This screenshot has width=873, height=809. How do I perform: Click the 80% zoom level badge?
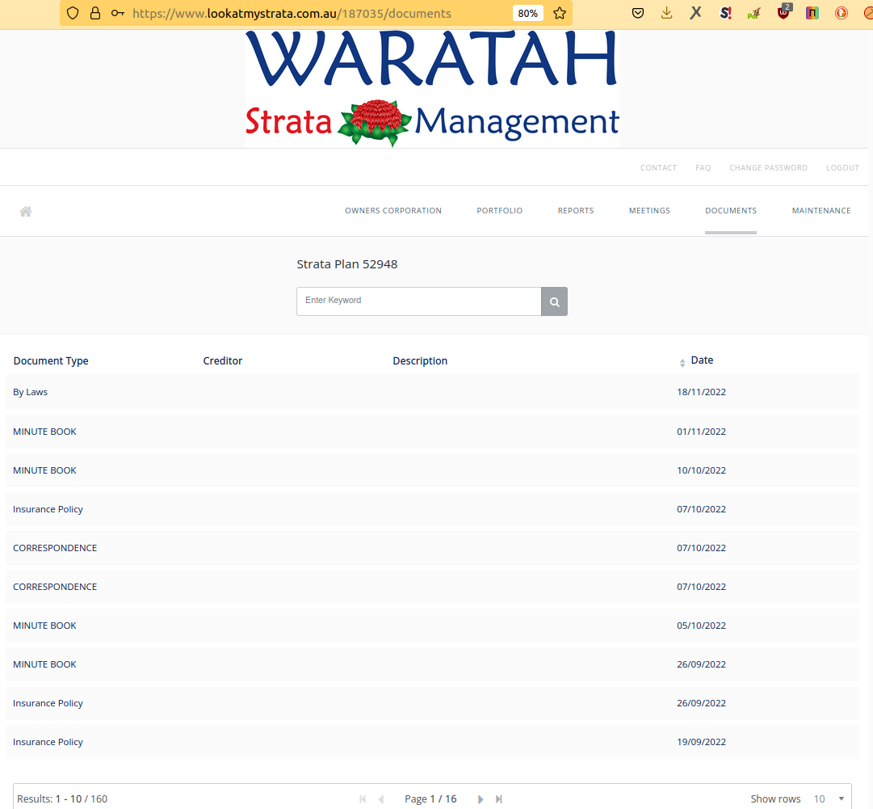point(527,14)
